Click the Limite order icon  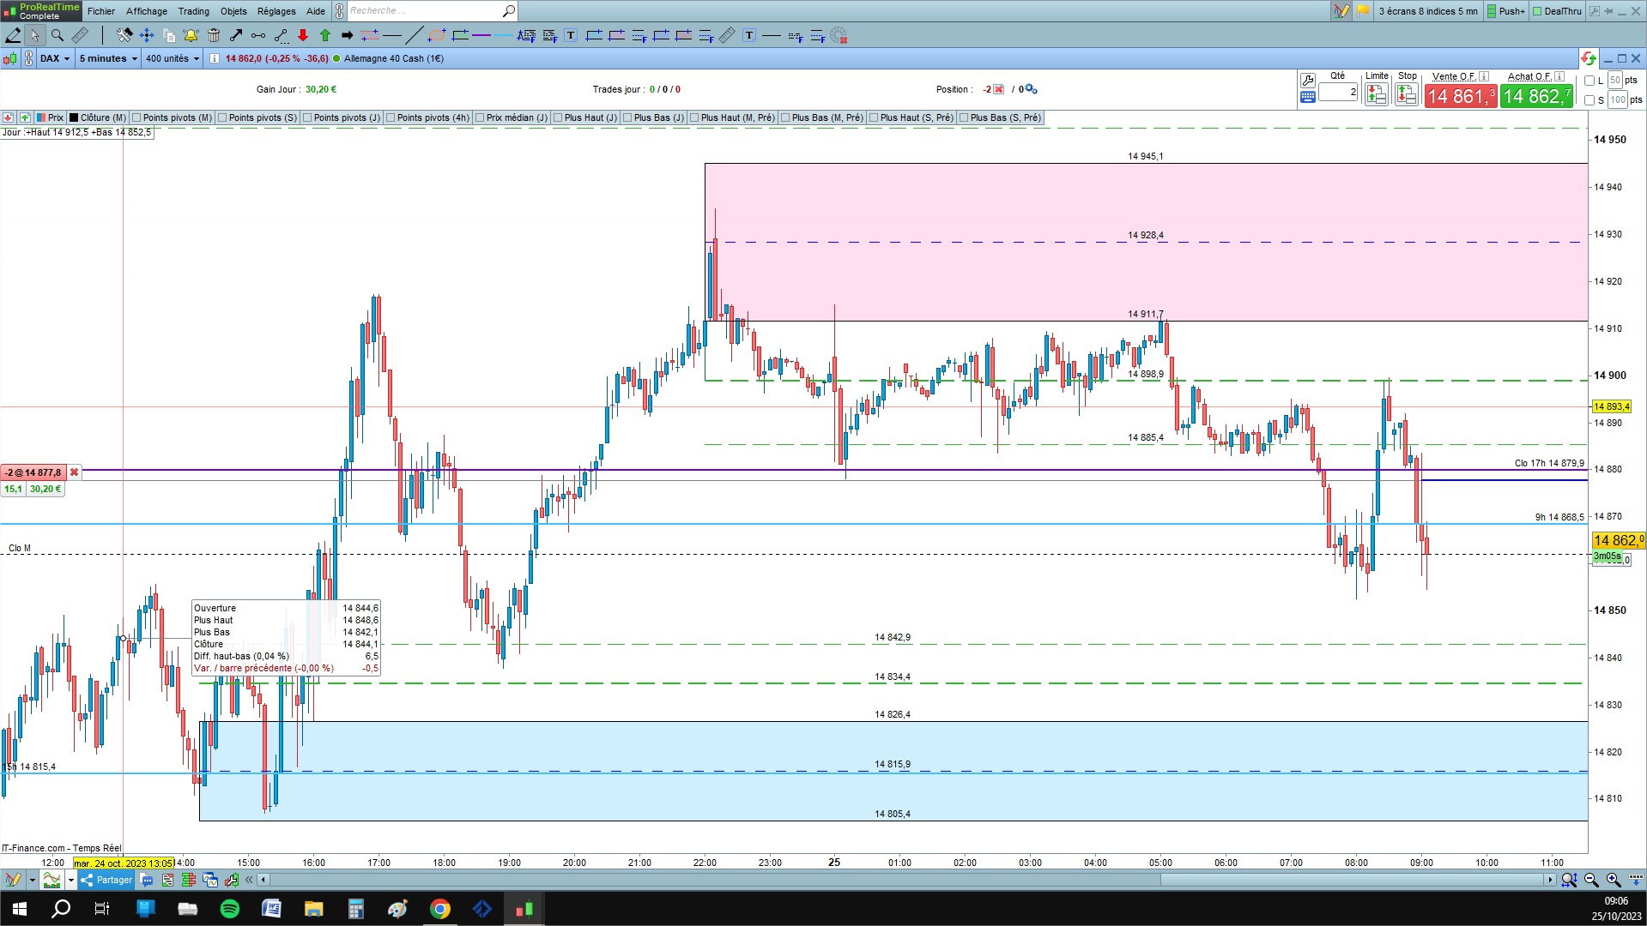1377,94
